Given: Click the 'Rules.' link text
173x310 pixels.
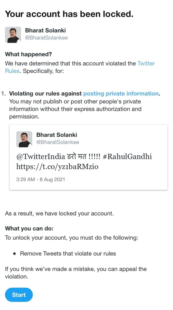Looking at the screenshot, I should coord(12,71).
